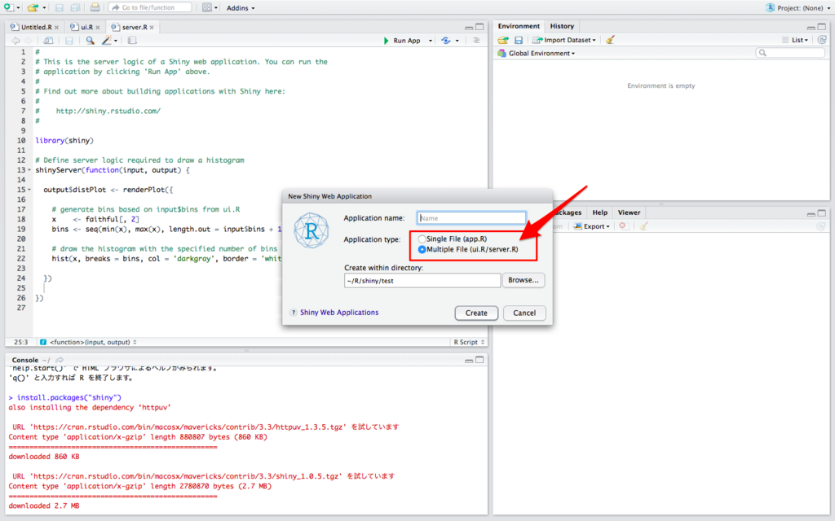Open the R Script file type selector
The image size is (835, 521).
click(x=469, y=343)
